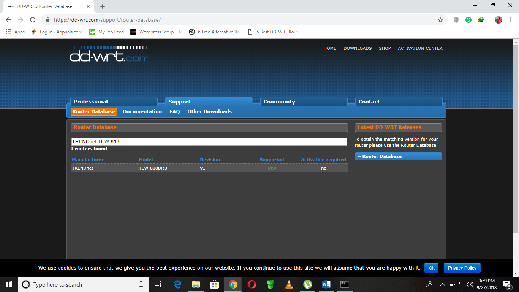Click the Supported column header

click(x=272, y=160)
